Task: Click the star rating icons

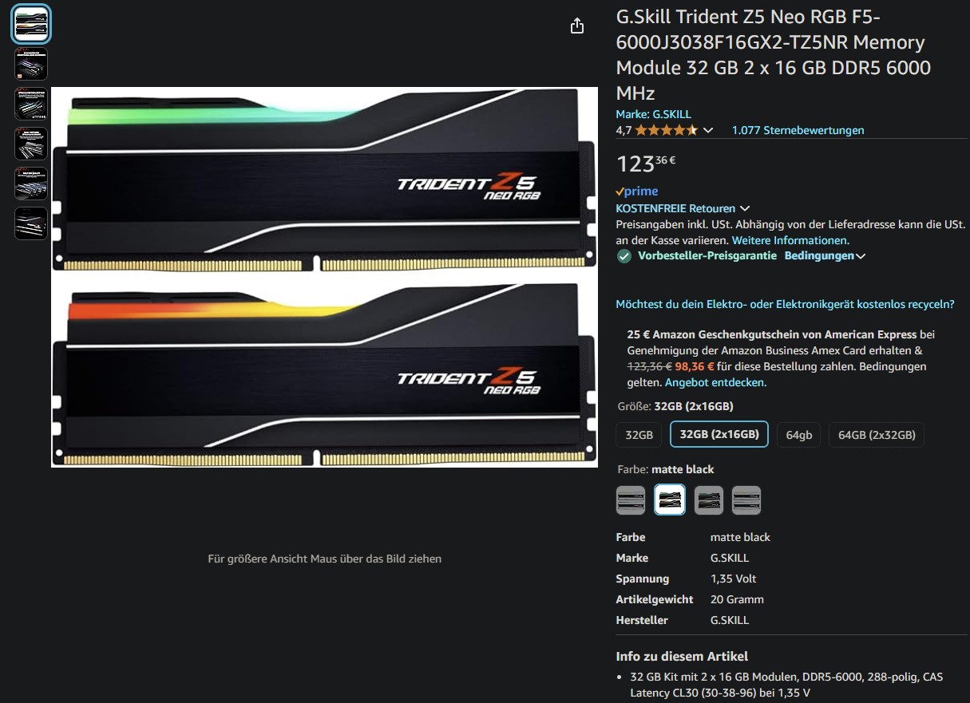Action: [x=667, y=130]
